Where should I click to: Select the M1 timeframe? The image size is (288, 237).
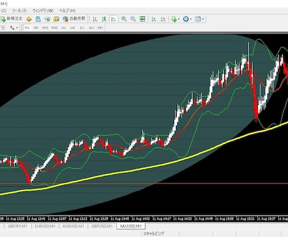tap(27, 27)
